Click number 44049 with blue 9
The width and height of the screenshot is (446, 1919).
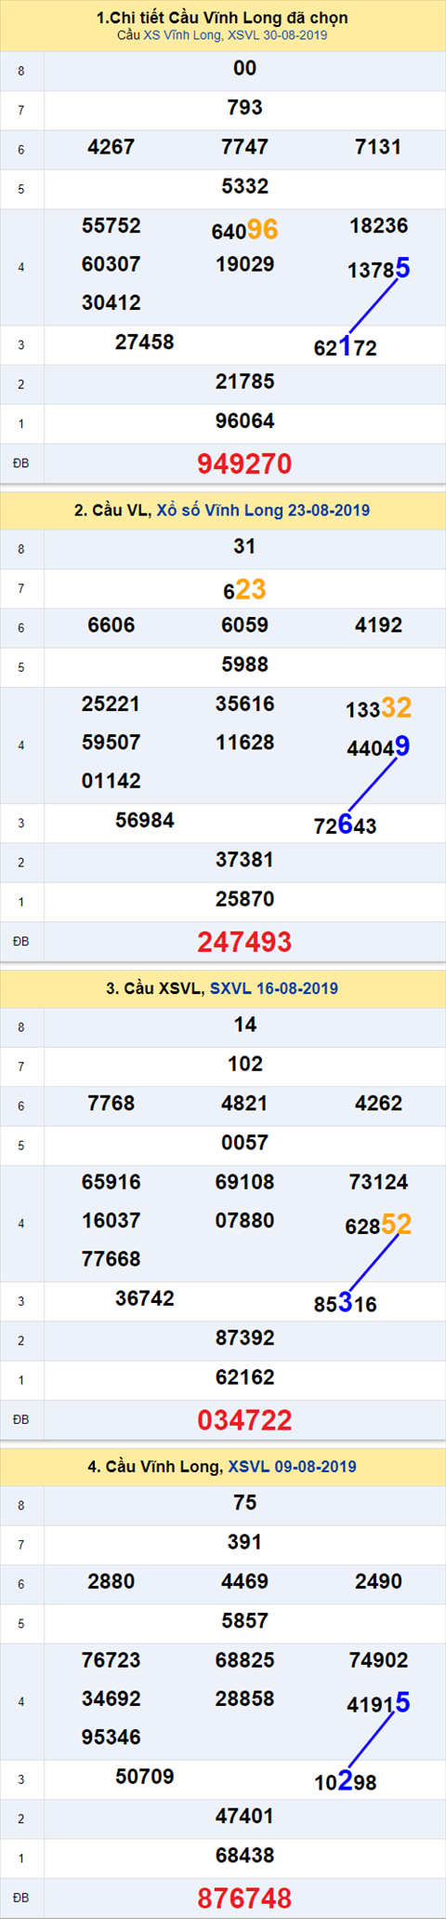379,746
